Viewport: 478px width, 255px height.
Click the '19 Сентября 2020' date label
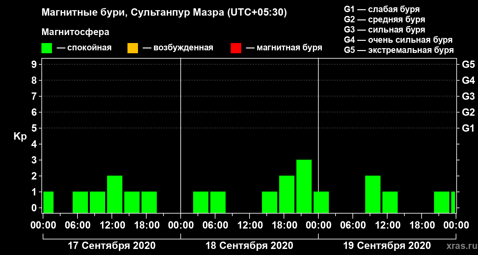coord(387,246)
